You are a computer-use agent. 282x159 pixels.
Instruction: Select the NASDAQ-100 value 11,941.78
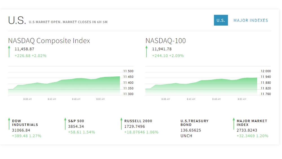(162, 49)
